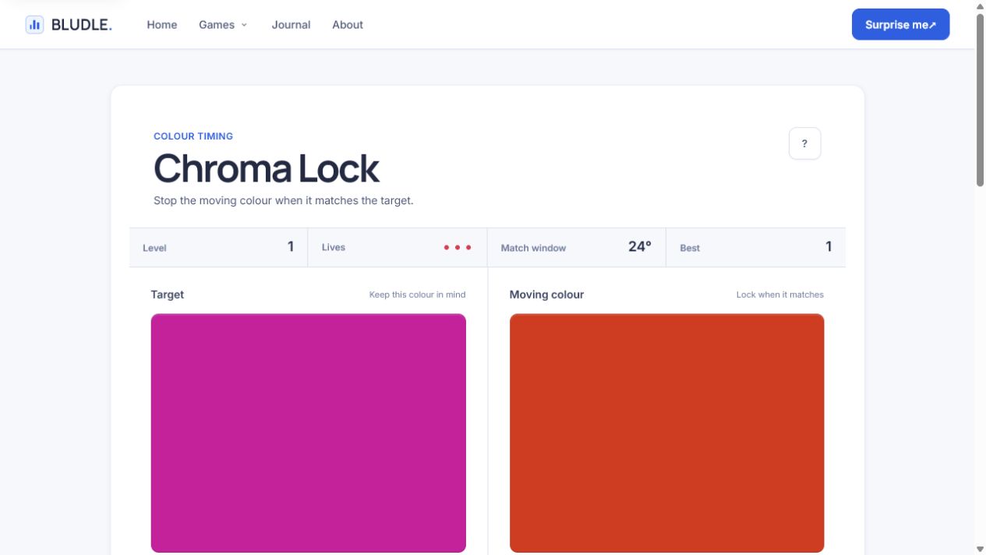Click the BLUDLE bar-chart logo icon

(34, 24)
